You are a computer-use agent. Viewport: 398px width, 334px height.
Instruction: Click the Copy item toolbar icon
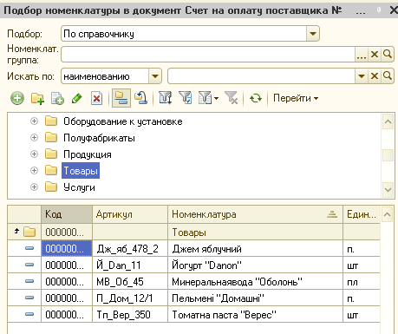point(57,99)
